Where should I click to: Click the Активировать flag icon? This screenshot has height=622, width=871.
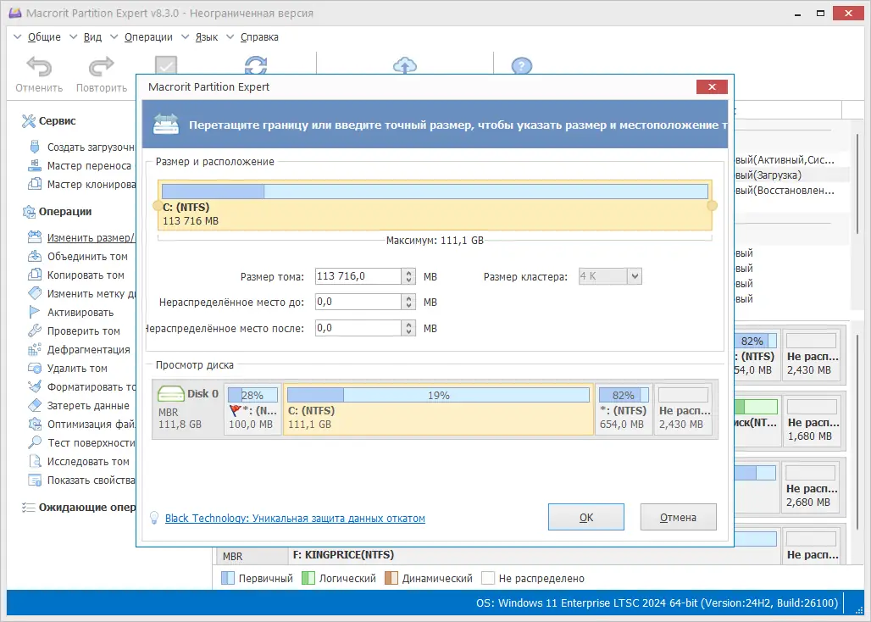(35, 312)
